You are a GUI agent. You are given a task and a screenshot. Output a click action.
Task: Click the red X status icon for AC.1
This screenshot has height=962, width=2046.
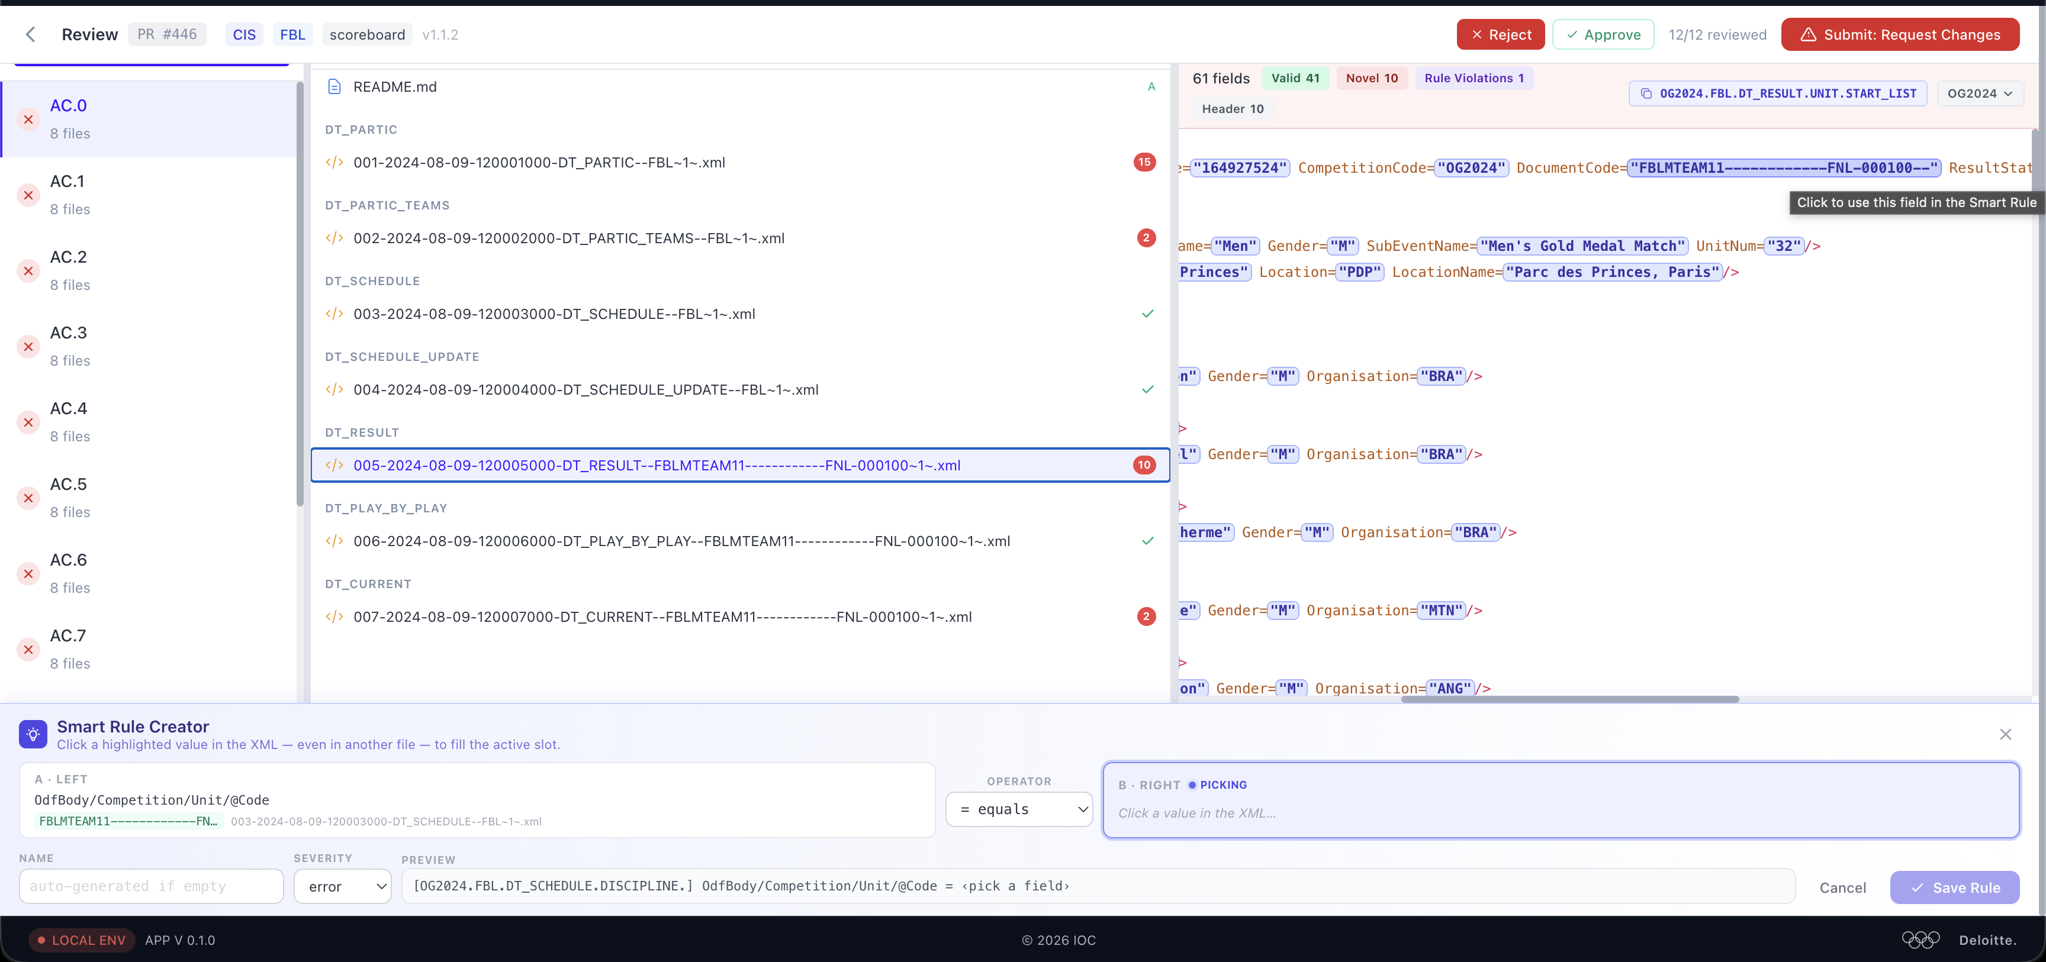point(28,195)
